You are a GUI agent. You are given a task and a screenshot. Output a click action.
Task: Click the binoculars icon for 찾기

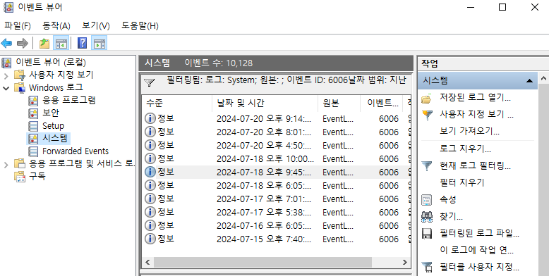coord(426,217)
